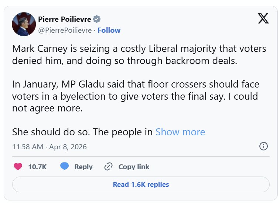This screenshot has width=280, height=203.
Task: Open Read 1.6K replies
Action: coord(141,185)
